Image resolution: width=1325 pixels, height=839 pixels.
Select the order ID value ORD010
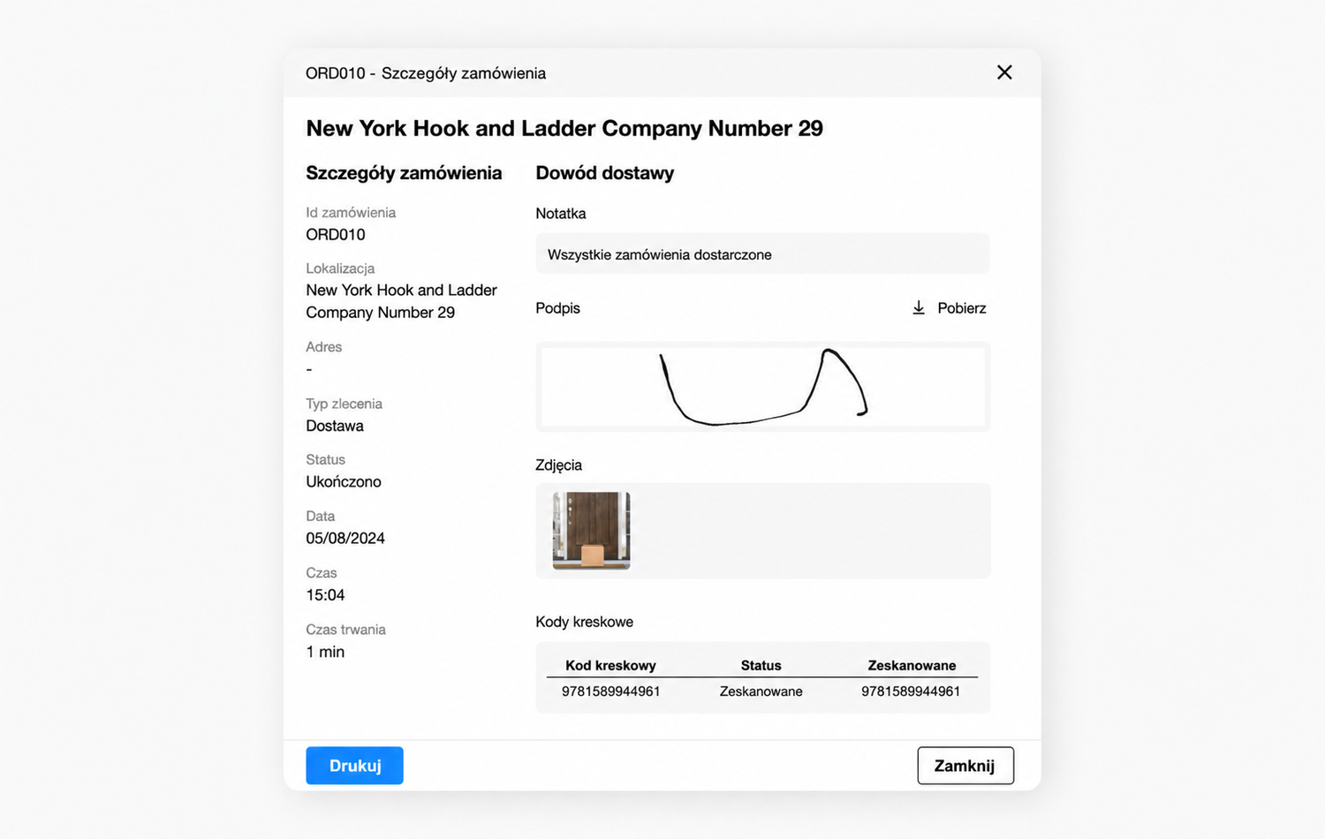(x=336, y=235)
